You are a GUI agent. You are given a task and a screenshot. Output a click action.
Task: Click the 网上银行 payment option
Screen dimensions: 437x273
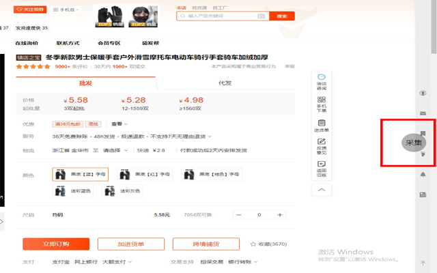(x=86, y=262)
